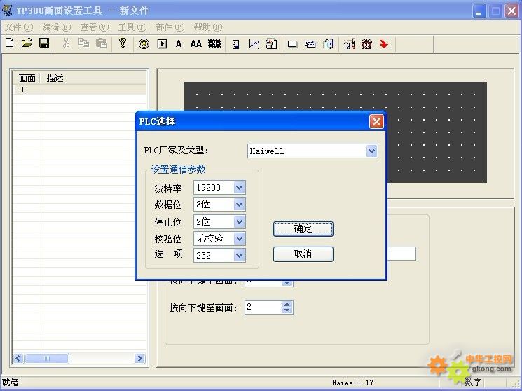The width and height of the screenshot is (522, 391).
Task: Click the blank rectangle screen icon
Action: tap(292, 44)
